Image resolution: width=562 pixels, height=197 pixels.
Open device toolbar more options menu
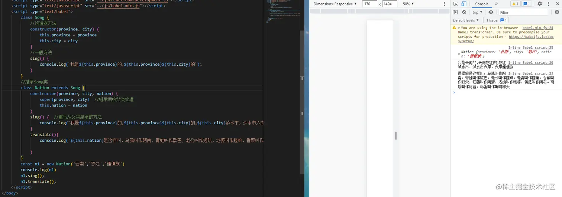444,4
